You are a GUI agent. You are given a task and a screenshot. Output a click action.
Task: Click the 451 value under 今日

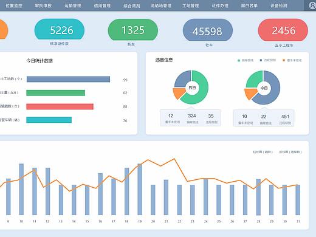(x=285, y=117)
